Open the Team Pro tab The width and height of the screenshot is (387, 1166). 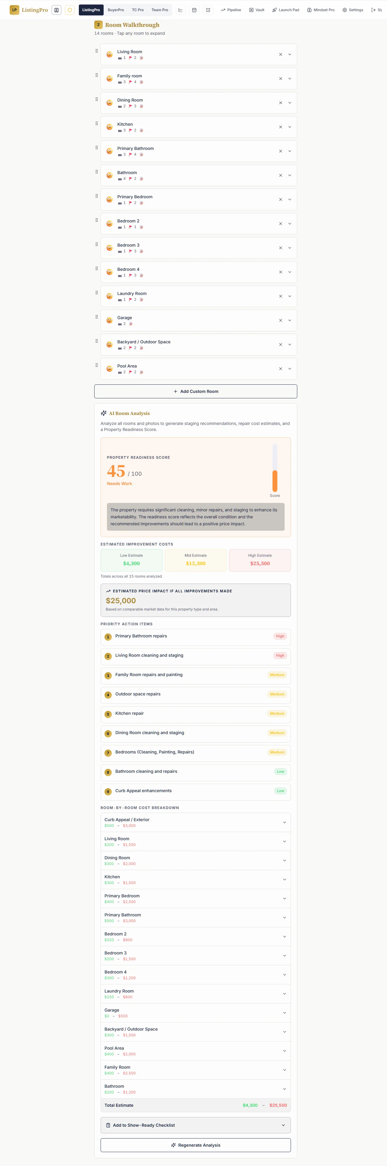160,10
